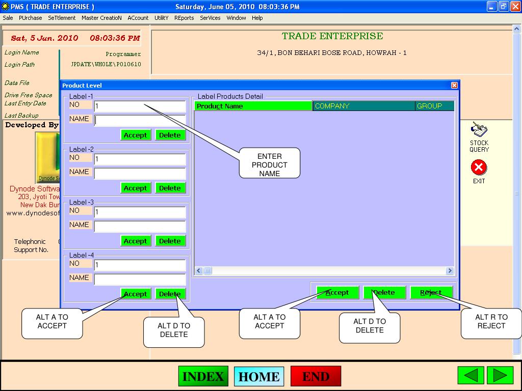Focus the Label-3 NO field

click(x=140, y=212)
